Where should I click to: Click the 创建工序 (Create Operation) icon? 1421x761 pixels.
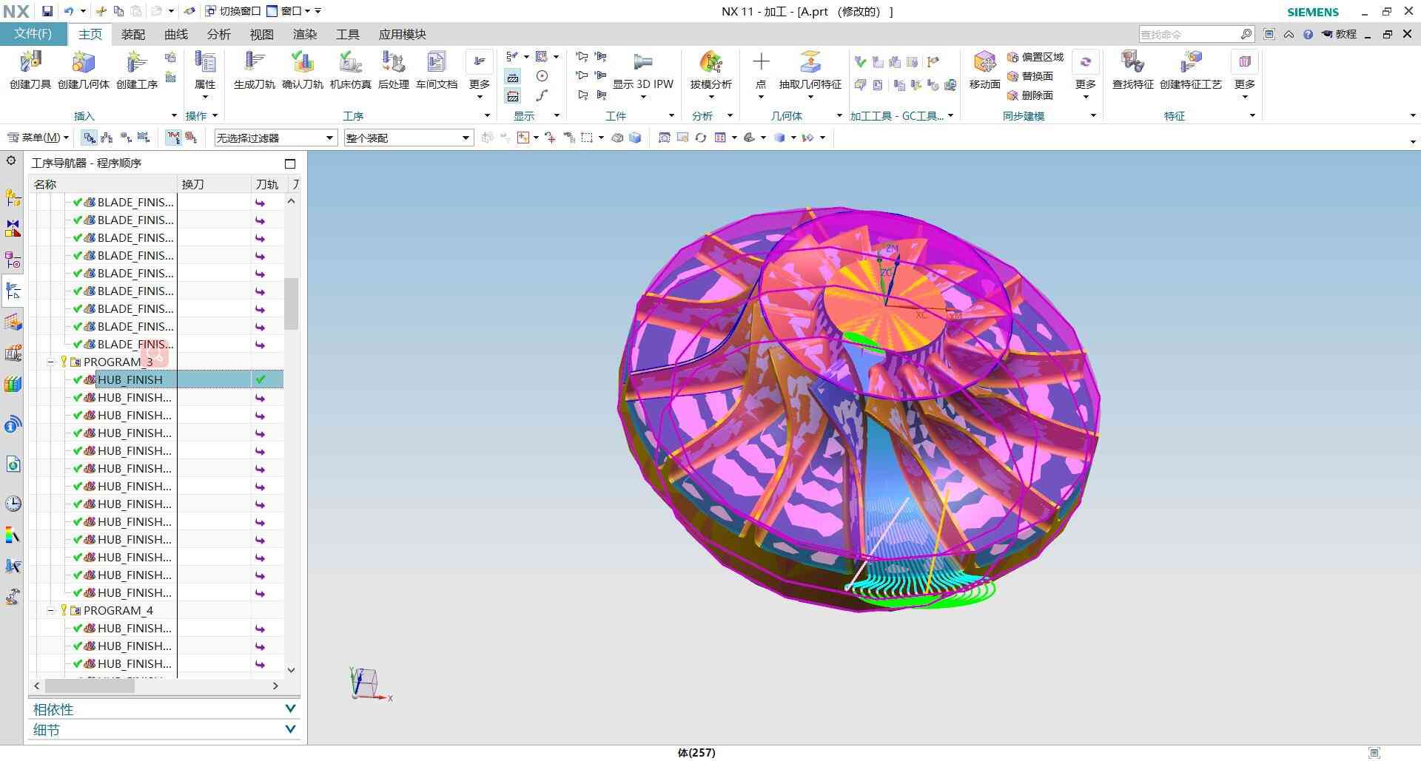pos(136,63)
